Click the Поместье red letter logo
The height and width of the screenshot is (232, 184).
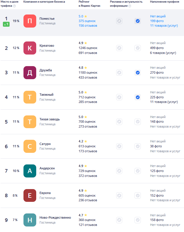[30, 21]
